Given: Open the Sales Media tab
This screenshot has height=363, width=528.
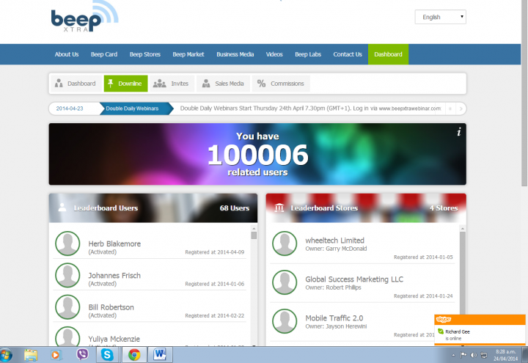Looking at the screenshot, I should coord(223,84).
